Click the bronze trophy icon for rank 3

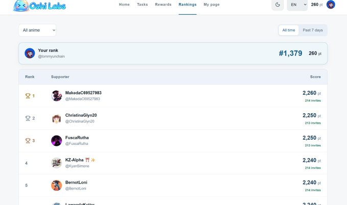(28, 141)
